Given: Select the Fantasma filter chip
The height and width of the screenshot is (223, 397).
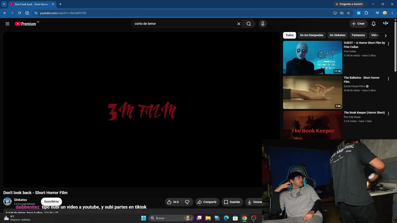Looking at the screenshot, I should [358, 35].
